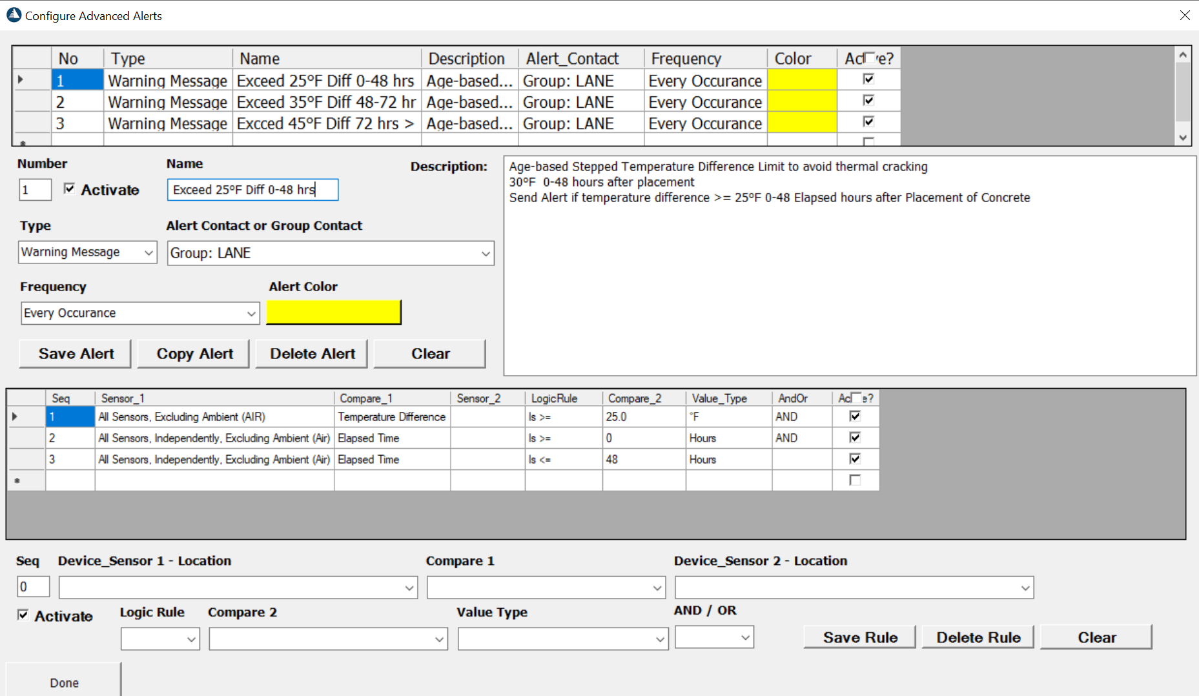Select alert cell 'Exceed 25°F Diff 0-48 hrs'

click(327, 81)
